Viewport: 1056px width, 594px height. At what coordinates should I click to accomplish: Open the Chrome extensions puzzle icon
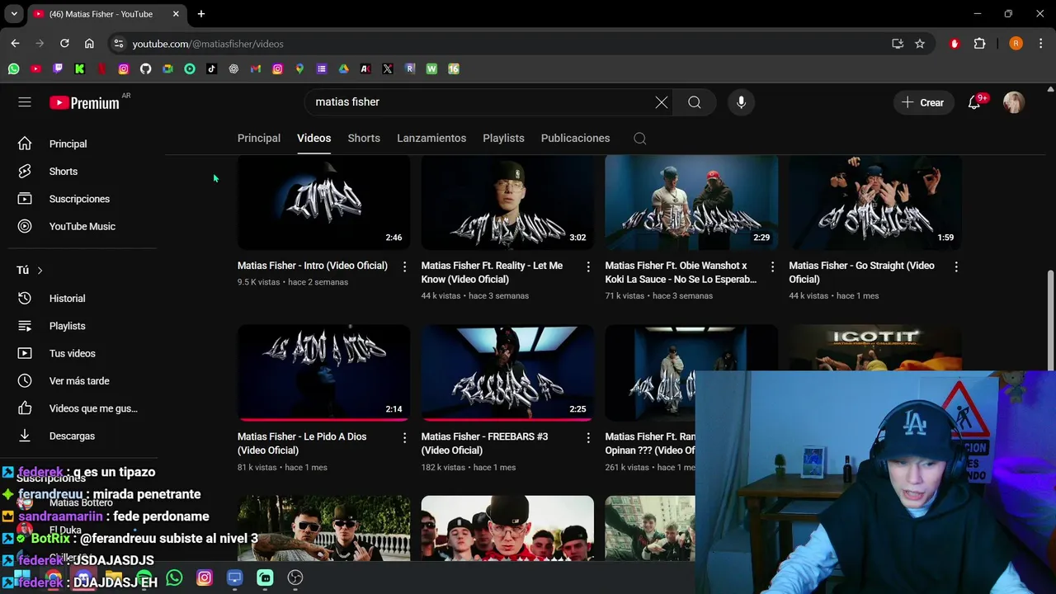pos(979,44)
